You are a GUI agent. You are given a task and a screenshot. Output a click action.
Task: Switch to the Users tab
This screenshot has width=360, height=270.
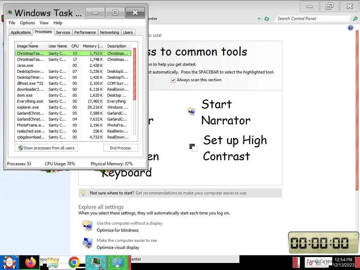(128, 32)
